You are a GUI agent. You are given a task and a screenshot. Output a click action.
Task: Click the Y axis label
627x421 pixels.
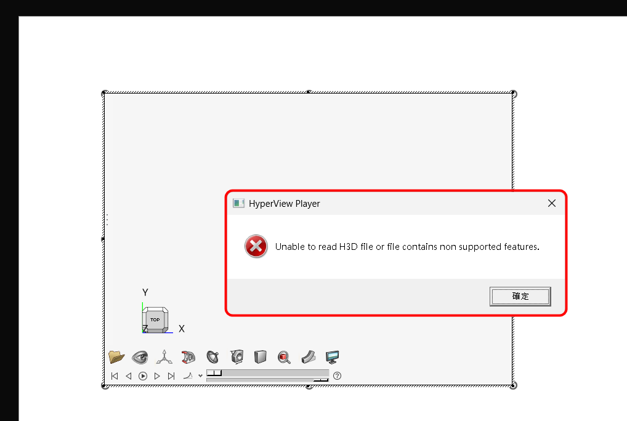tap(145, 292)
